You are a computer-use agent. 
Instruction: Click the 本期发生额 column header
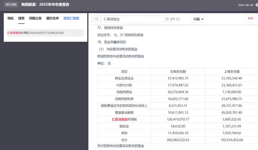[178, 72]
